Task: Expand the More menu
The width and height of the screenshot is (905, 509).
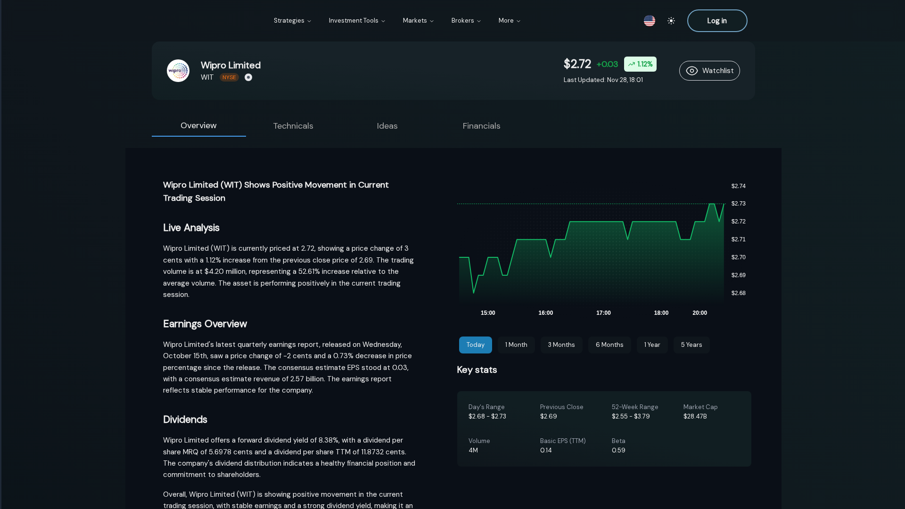Action: 509,21
